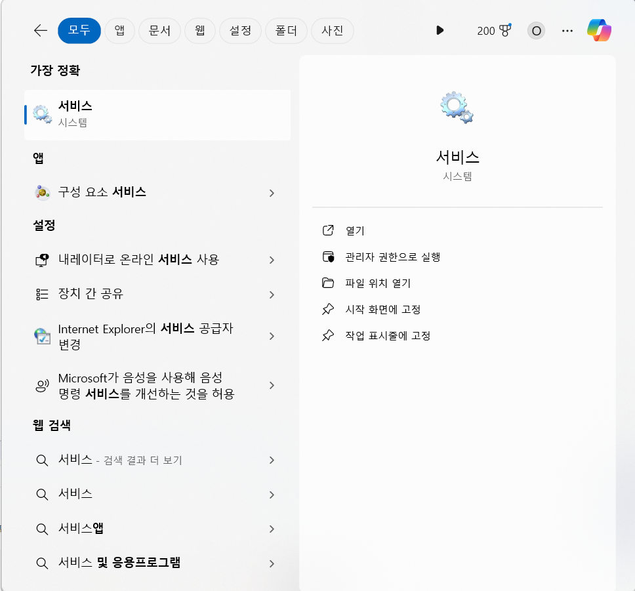Select the top 서비스 시스템 result
Screen dimensions: 635x591
coord(157,114)
